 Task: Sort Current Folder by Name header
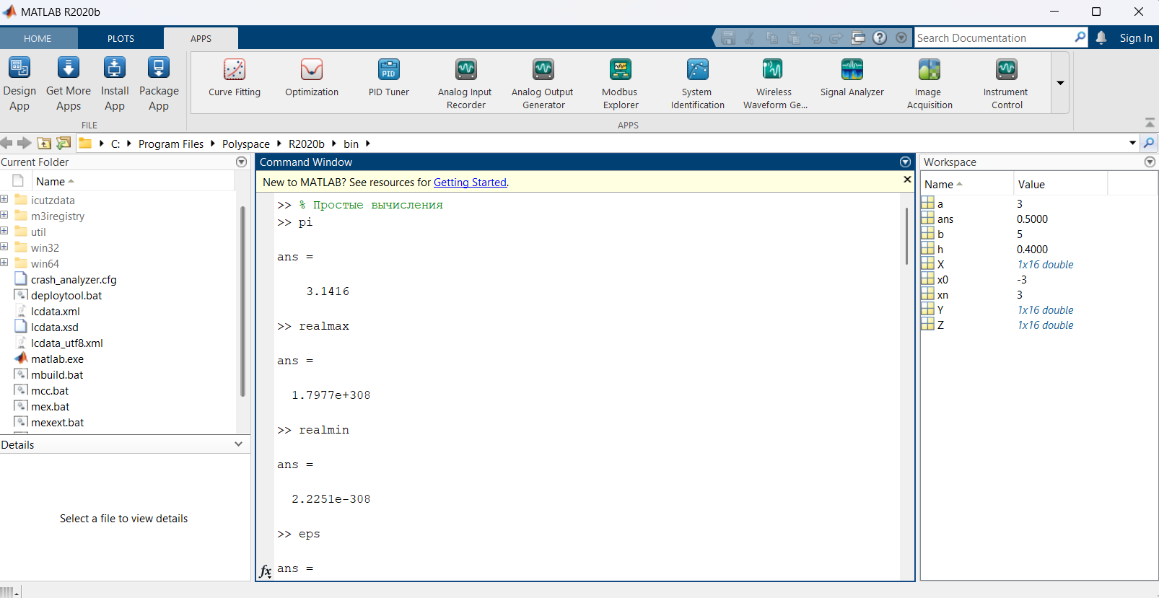[134, 181]
